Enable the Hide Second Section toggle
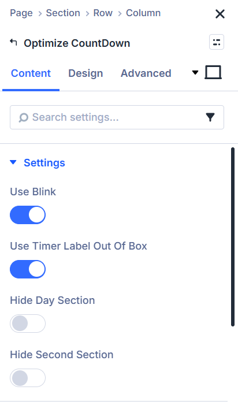238x405 pixels. click(28, 378)
